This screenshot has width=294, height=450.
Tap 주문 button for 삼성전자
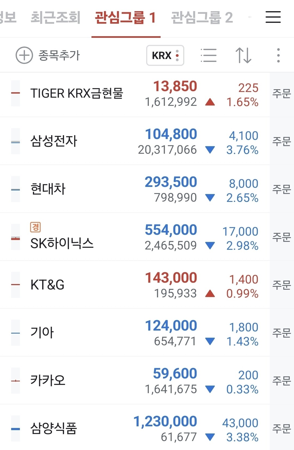click(x=282, y=141)
